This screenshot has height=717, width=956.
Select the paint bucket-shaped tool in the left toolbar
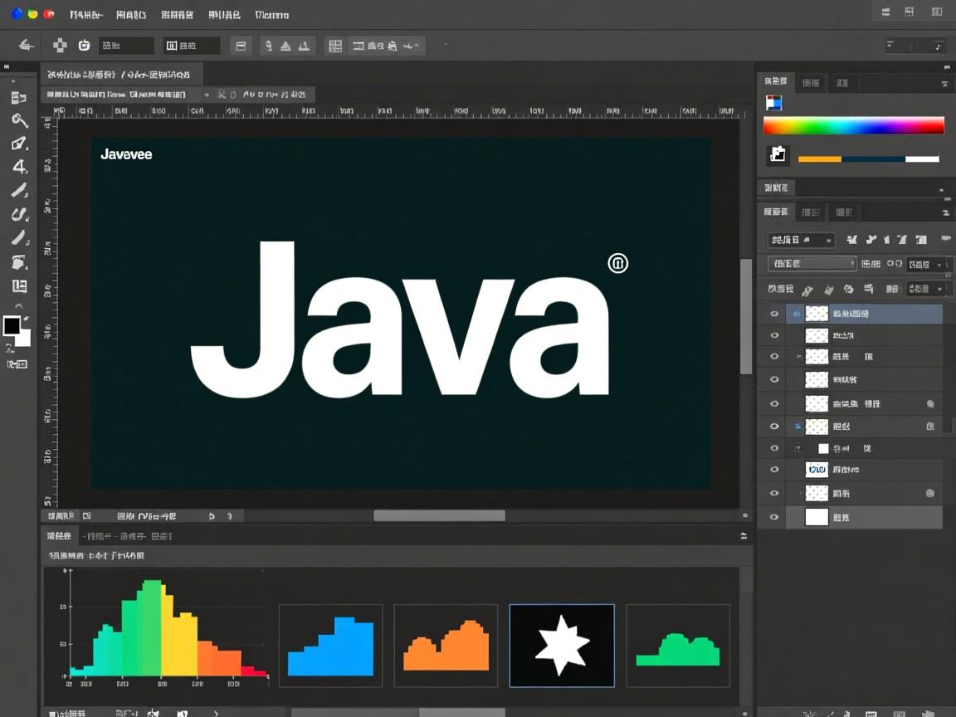pyautogui.click(x=19, y=262)
